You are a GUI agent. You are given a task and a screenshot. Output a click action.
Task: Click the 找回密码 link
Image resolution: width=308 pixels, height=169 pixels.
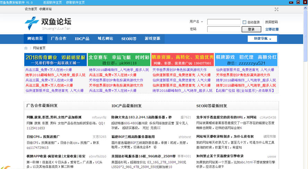[271, 22]
